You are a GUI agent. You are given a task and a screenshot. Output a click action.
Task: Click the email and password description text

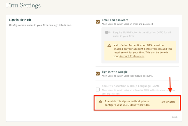tap(127, 24)
